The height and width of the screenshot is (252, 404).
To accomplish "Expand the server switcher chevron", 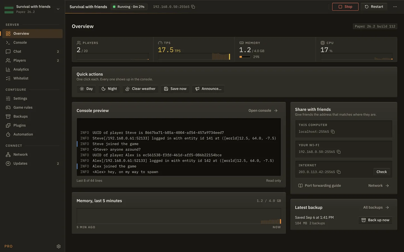I will pyautogui.click(x=58, y=9).
